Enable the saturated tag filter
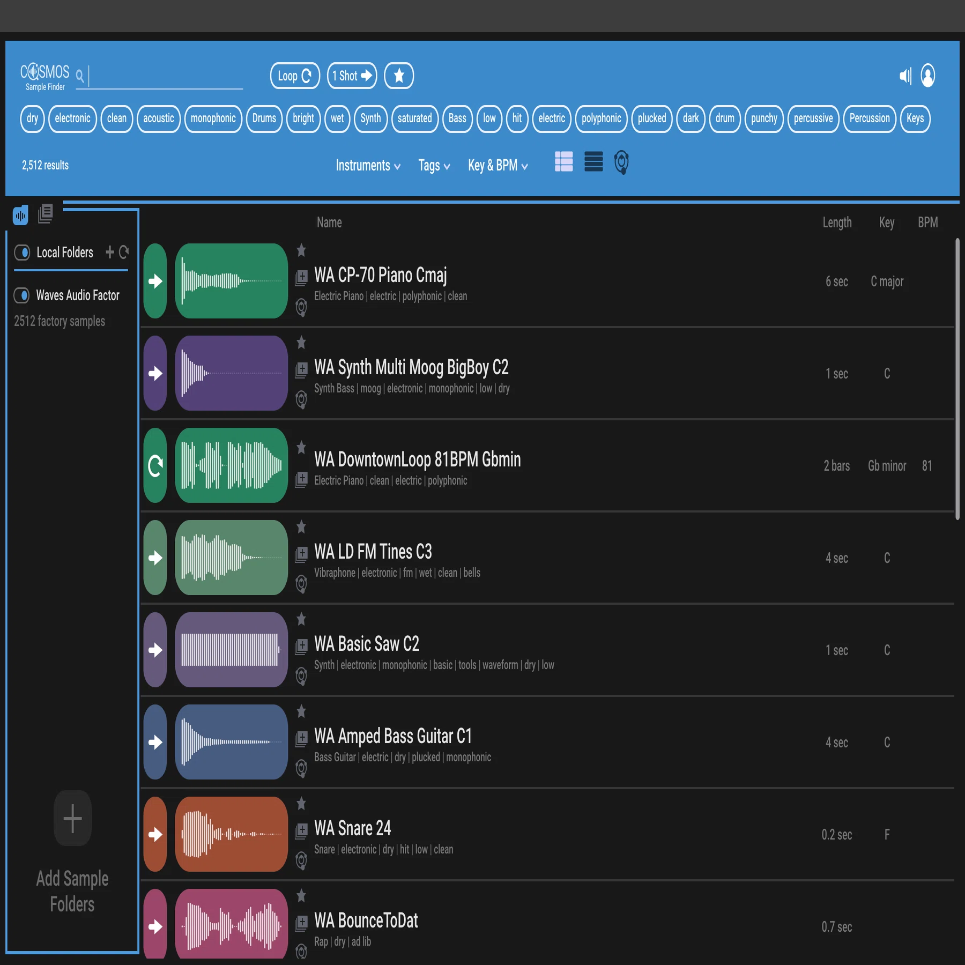 click(415, 118)
